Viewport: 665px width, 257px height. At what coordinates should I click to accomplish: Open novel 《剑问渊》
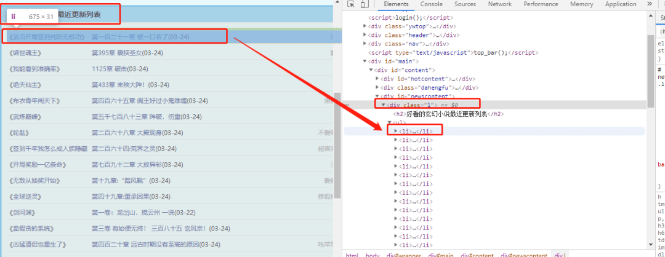[x=22, y=213]
